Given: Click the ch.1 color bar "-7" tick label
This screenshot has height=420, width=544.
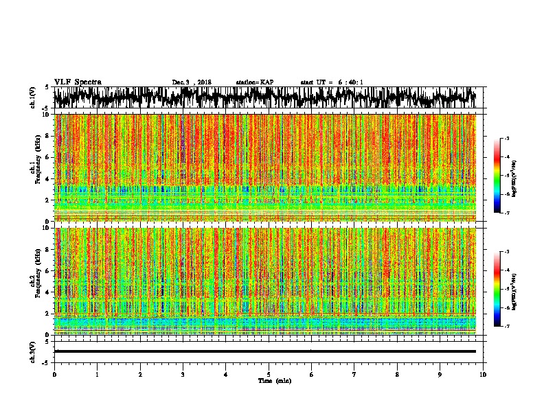Looking at the screenshot, I should point(507,213).
